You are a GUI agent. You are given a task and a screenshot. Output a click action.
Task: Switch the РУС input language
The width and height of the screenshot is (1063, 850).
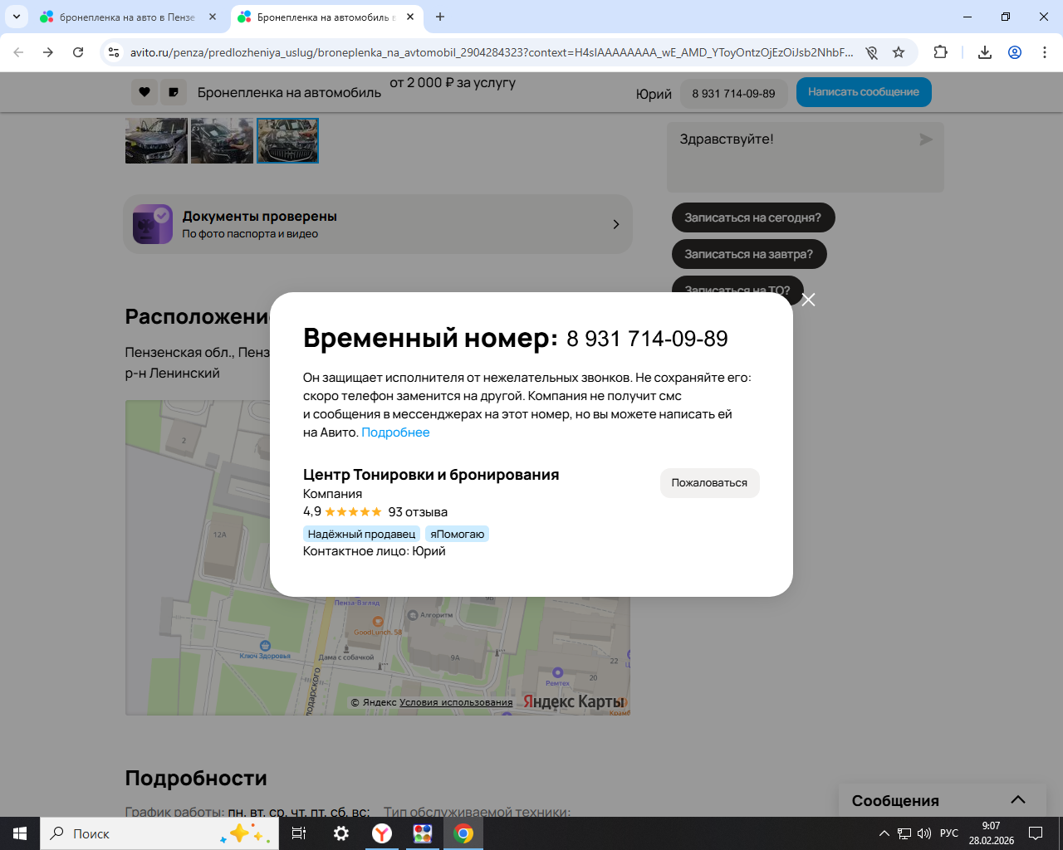pyautogui.click(x=949, y=833)
